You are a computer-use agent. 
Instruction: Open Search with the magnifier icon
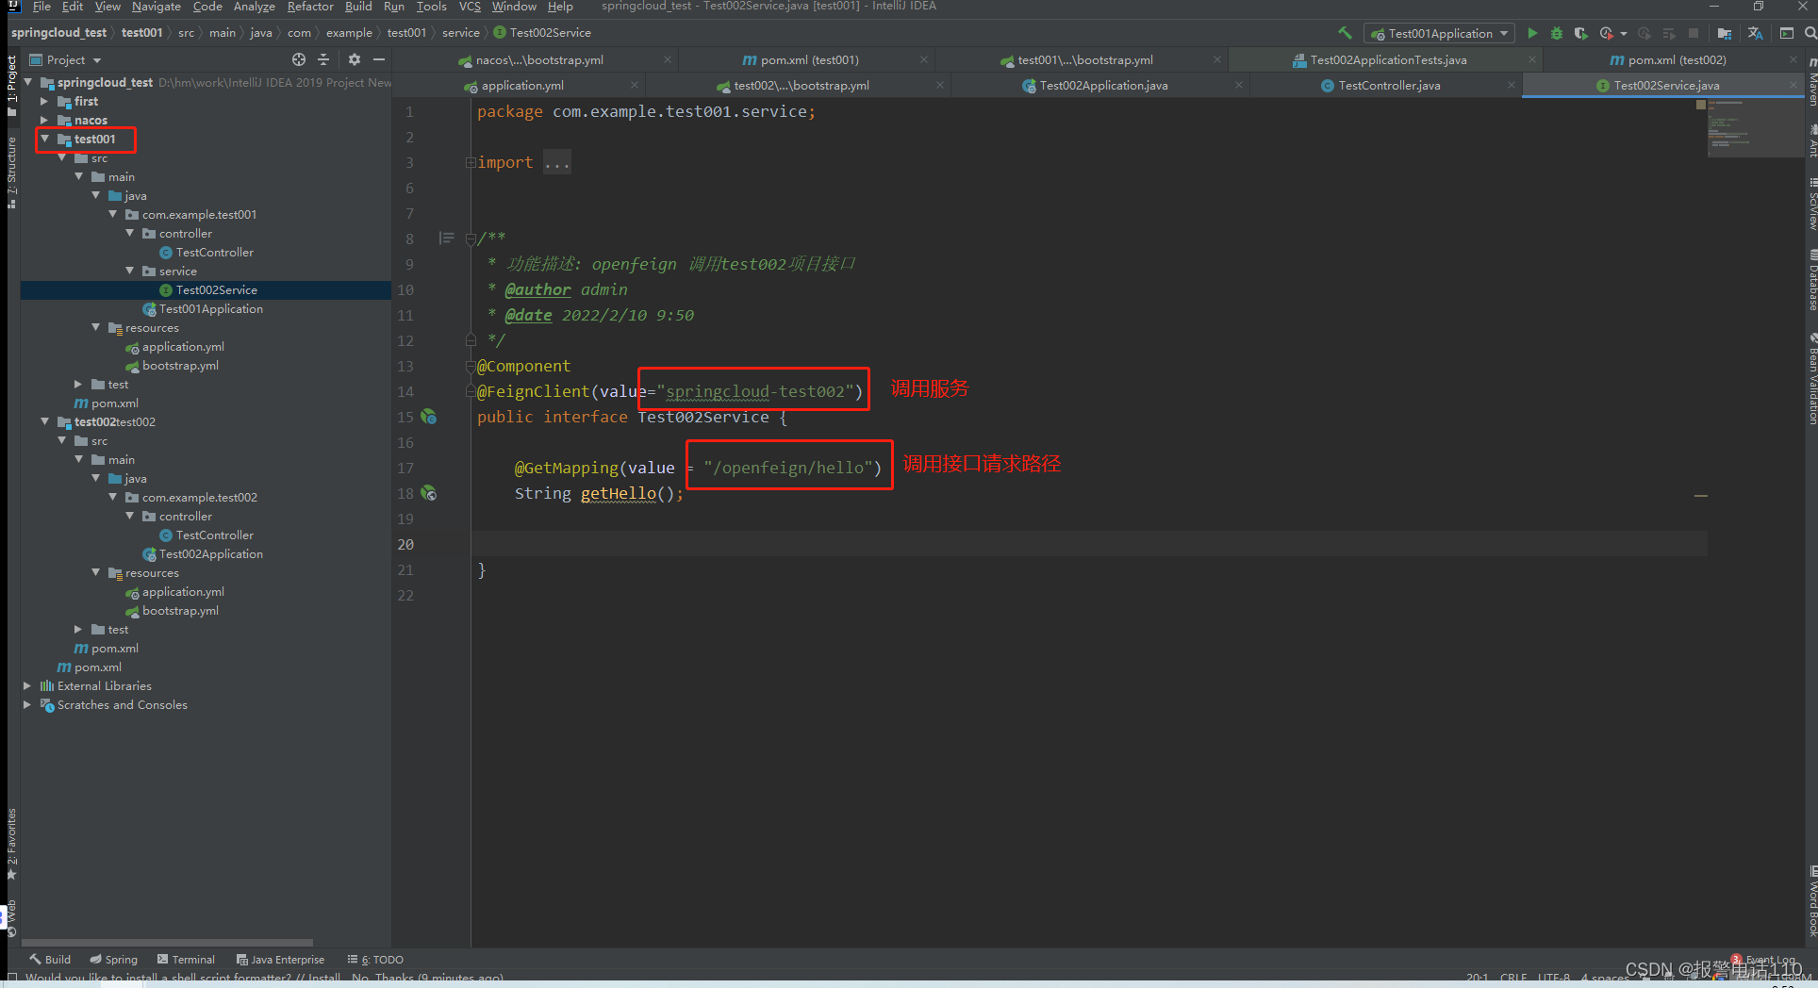click(x=1809, y=32)
